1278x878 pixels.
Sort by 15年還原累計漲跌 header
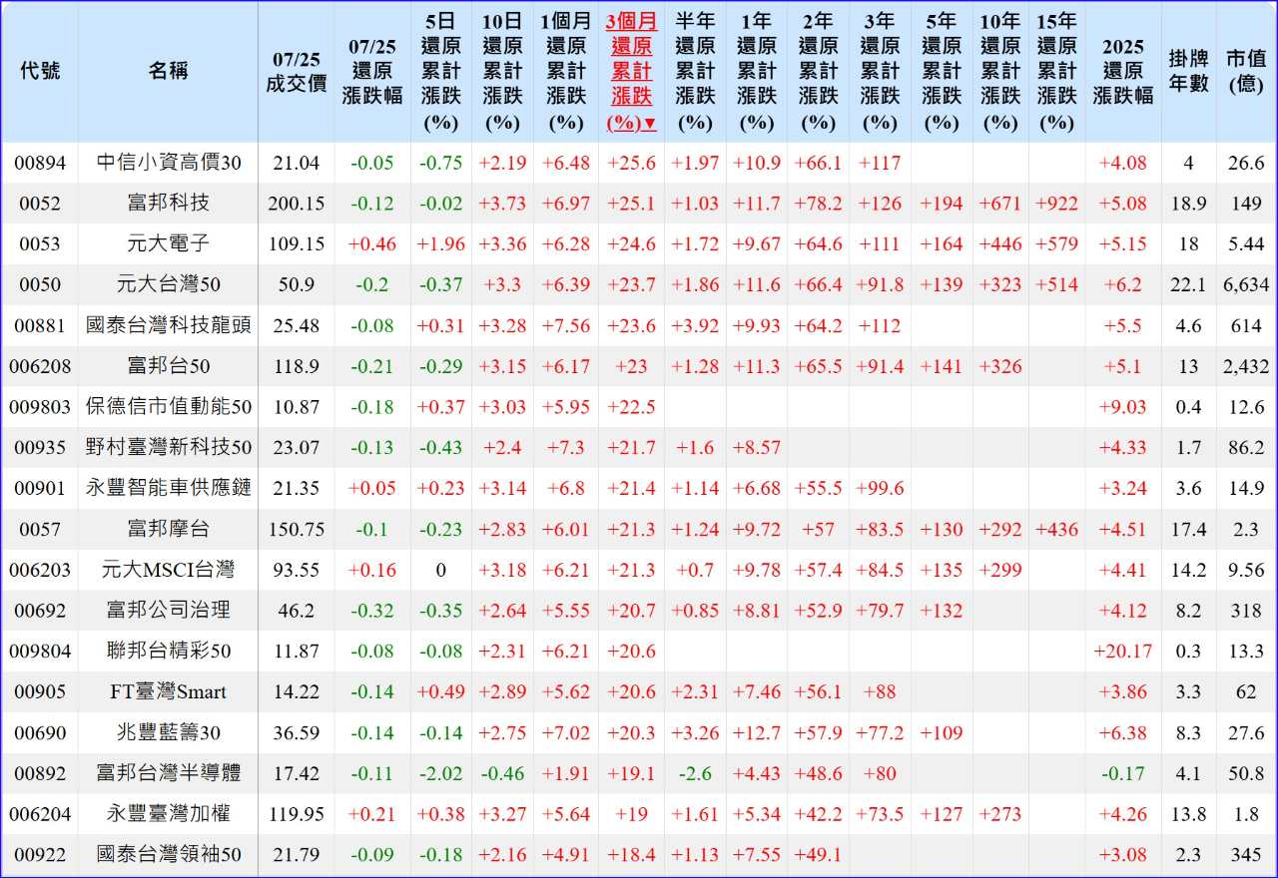[x=1056, y=72]
